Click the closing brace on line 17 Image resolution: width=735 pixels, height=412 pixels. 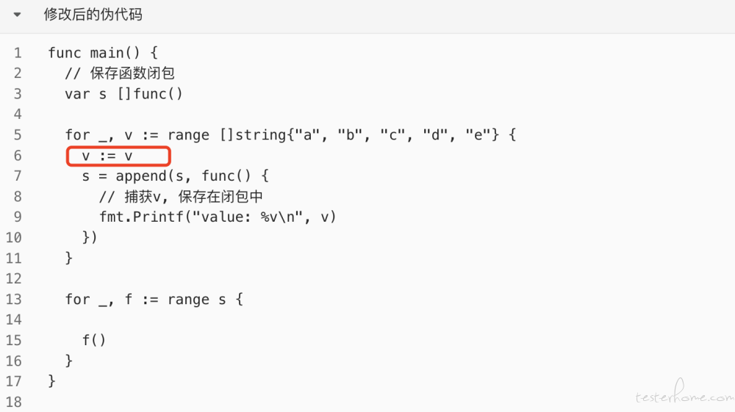tap(51, 381)
